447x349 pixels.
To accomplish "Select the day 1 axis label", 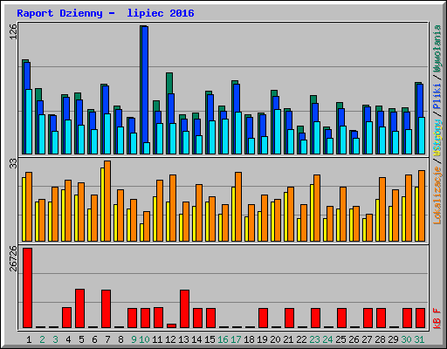I will point(29,339).
